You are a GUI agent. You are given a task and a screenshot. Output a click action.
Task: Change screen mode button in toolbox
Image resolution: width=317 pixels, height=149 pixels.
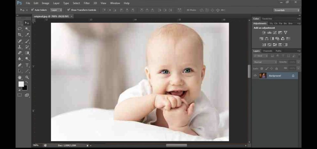(27, 95)
